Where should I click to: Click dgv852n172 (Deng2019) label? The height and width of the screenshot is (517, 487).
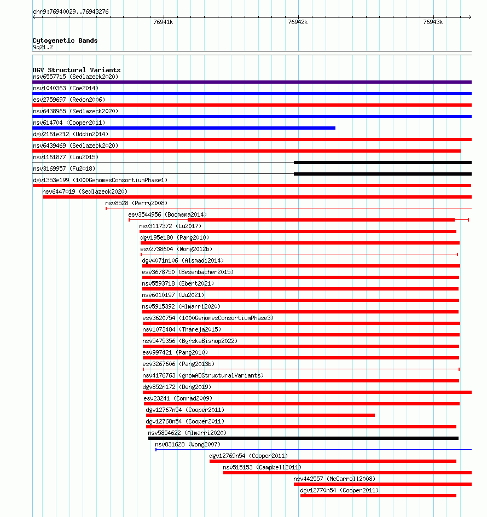[x=177, y=387]
